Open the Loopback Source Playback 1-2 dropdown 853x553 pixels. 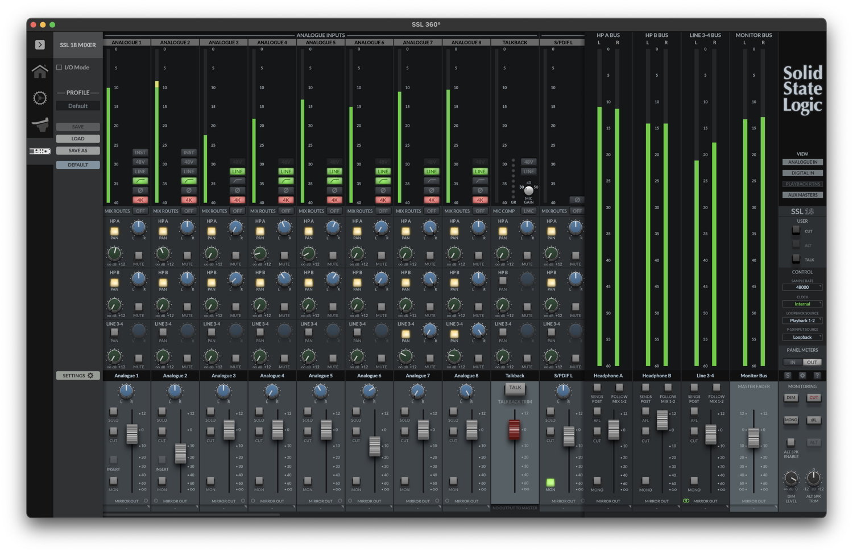pos(802,321)
